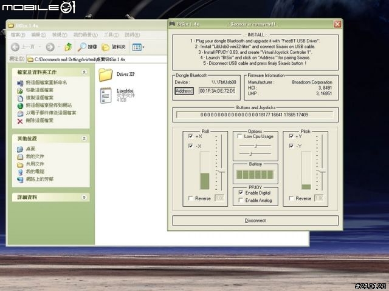Toggle the Pitch +Y checkbox

pyautogui.click(x=291, y=136)
